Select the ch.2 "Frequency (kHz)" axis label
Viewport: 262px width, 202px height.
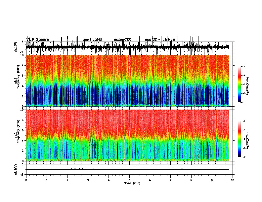click(x=18, y=131)
